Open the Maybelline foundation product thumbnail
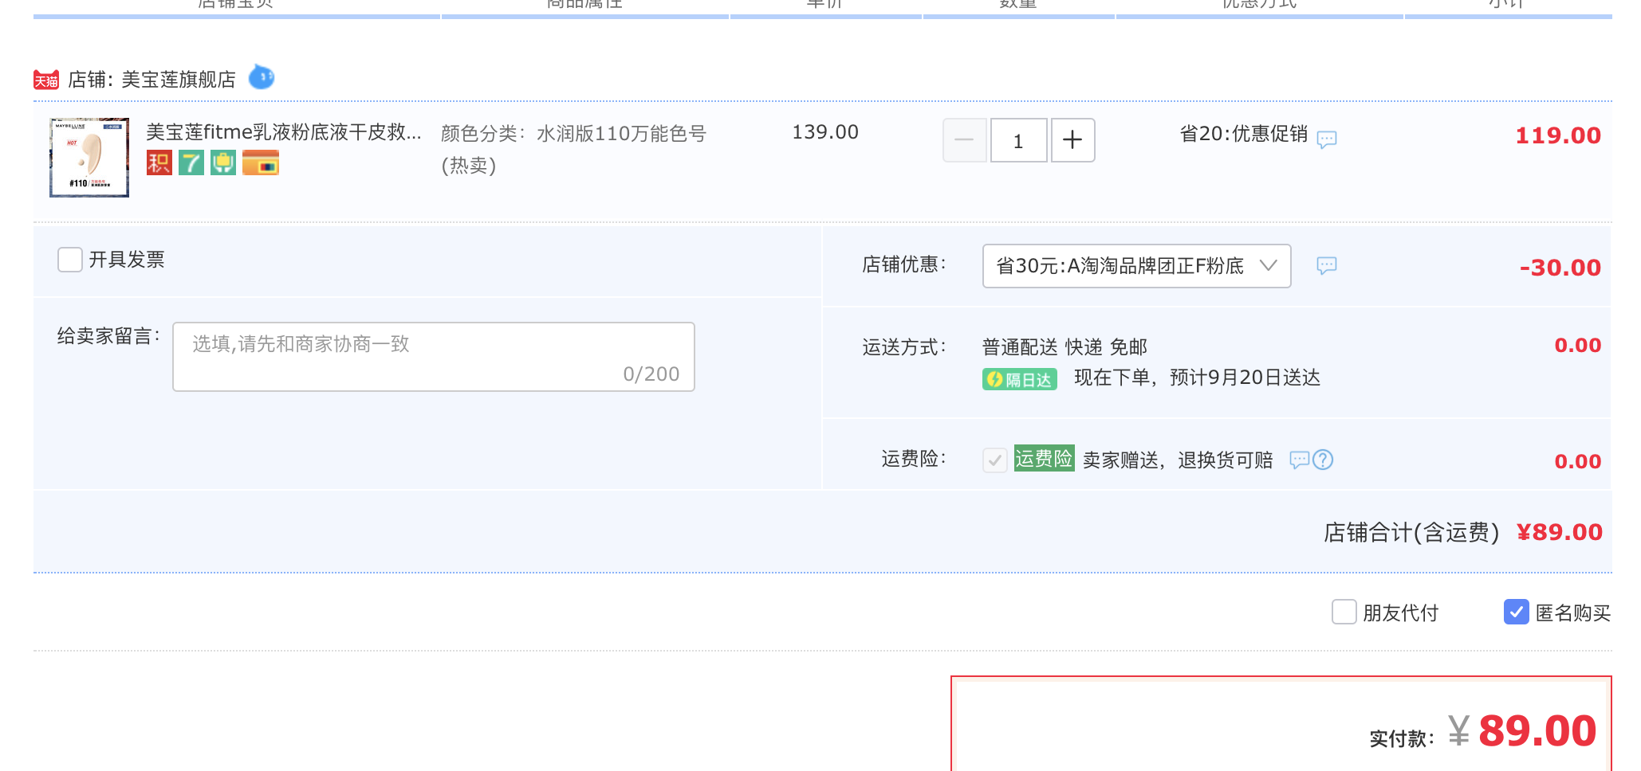Viewport: 1641px width, 771px height. [89, 158]
